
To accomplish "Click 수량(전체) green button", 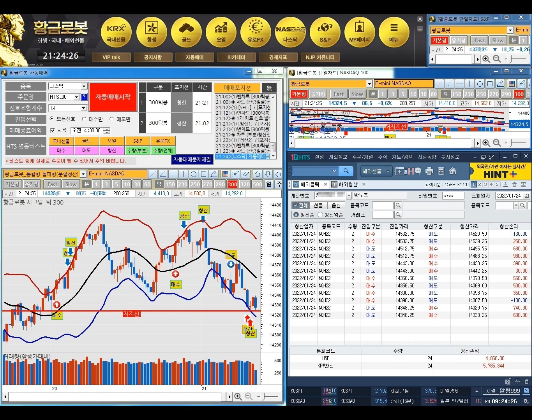I will (x=163, y=150).
